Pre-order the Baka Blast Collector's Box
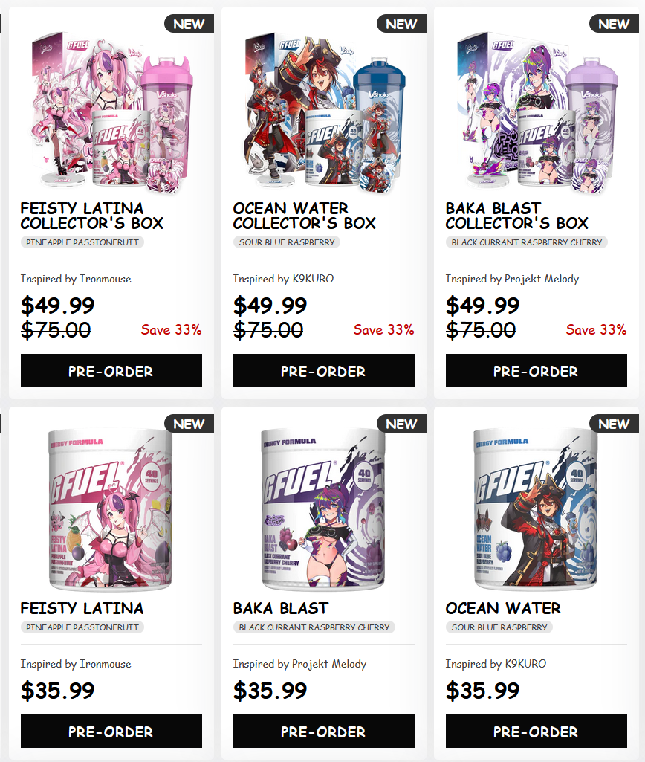 point(537,371)
